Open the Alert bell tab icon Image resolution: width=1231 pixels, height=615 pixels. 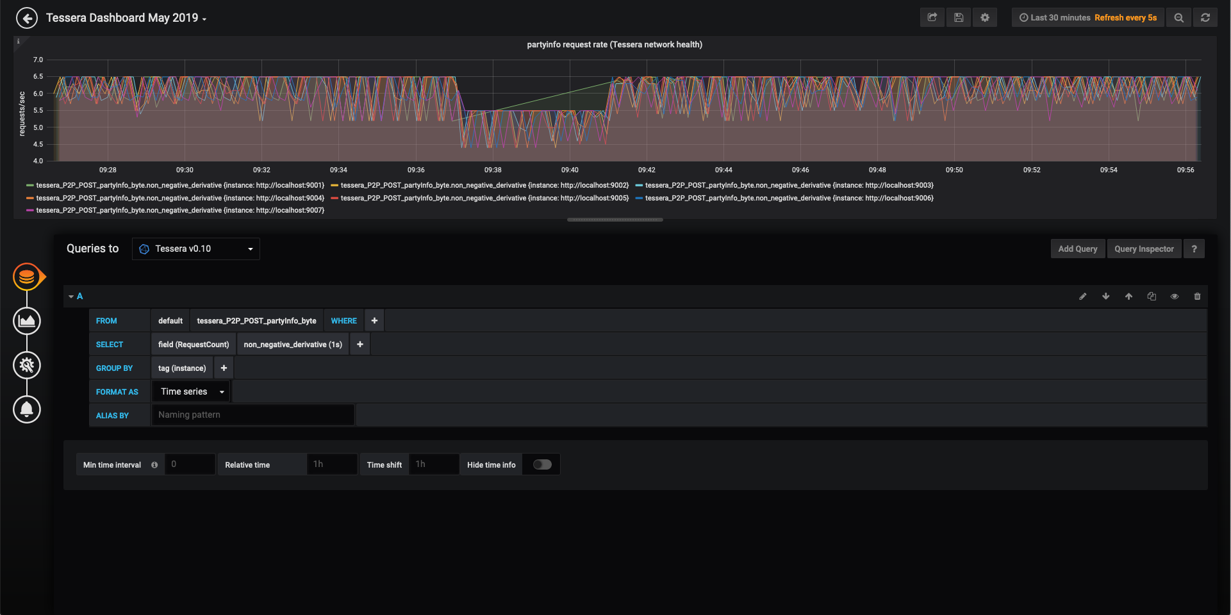27,409
